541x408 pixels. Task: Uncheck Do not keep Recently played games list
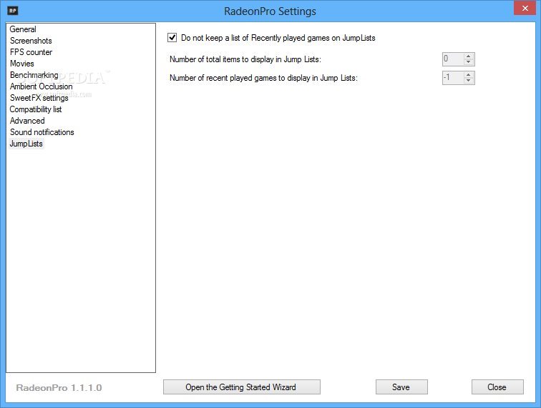(x=172, y=38)
